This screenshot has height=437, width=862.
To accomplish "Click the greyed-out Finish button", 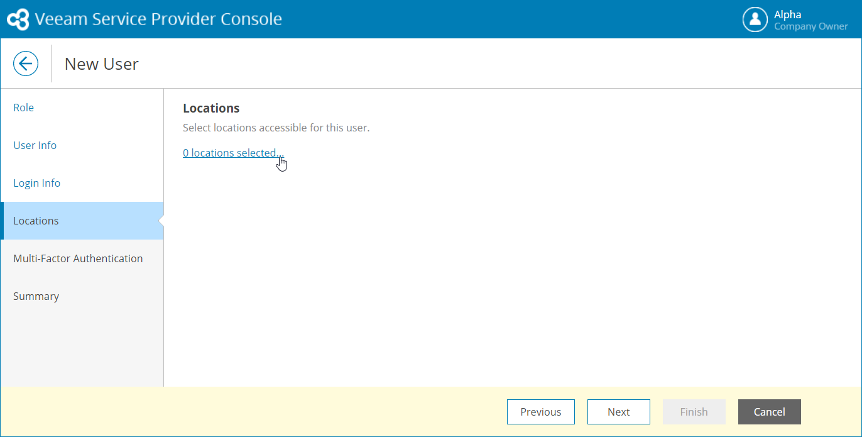I will pyautogui.click(x=694, y=412).
